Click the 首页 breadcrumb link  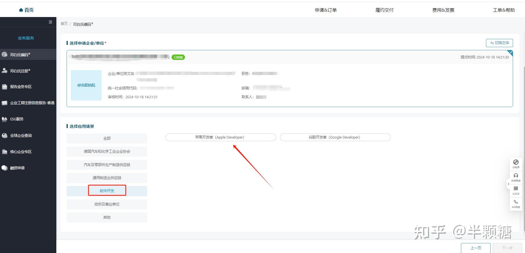click(64, 24)
